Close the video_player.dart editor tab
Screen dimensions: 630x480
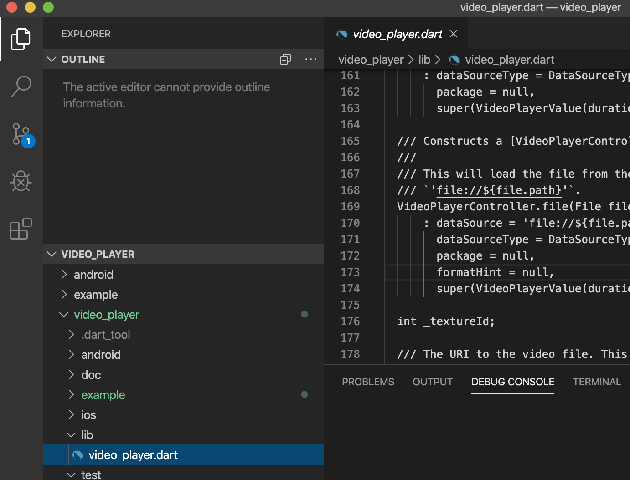(x=454, y=34)
